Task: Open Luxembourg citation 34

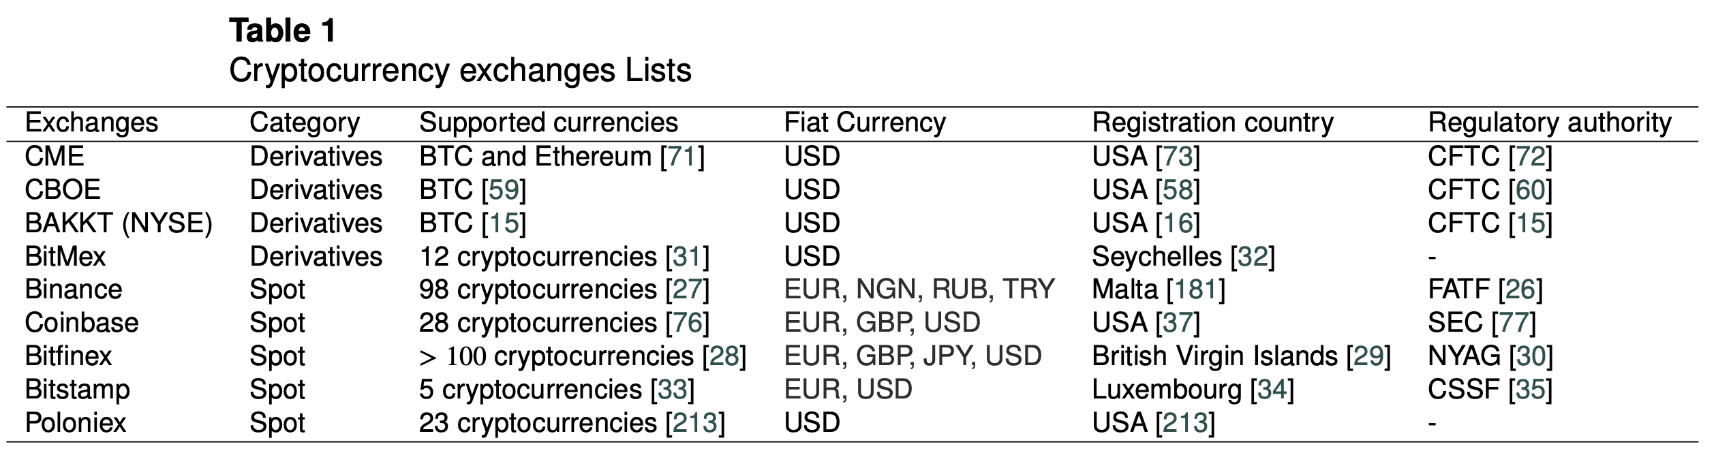Action: point(1272,390)
